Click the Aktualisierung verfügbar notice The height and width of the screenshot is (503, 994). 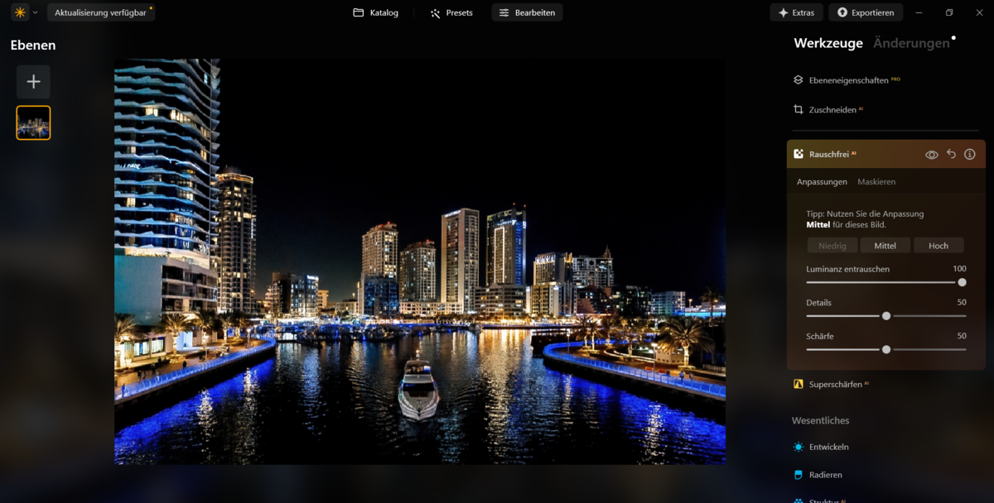tap(101, 12)
